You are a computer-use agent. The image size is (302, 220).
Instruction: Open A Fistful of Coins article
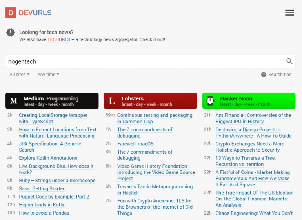tap(253, 178)
